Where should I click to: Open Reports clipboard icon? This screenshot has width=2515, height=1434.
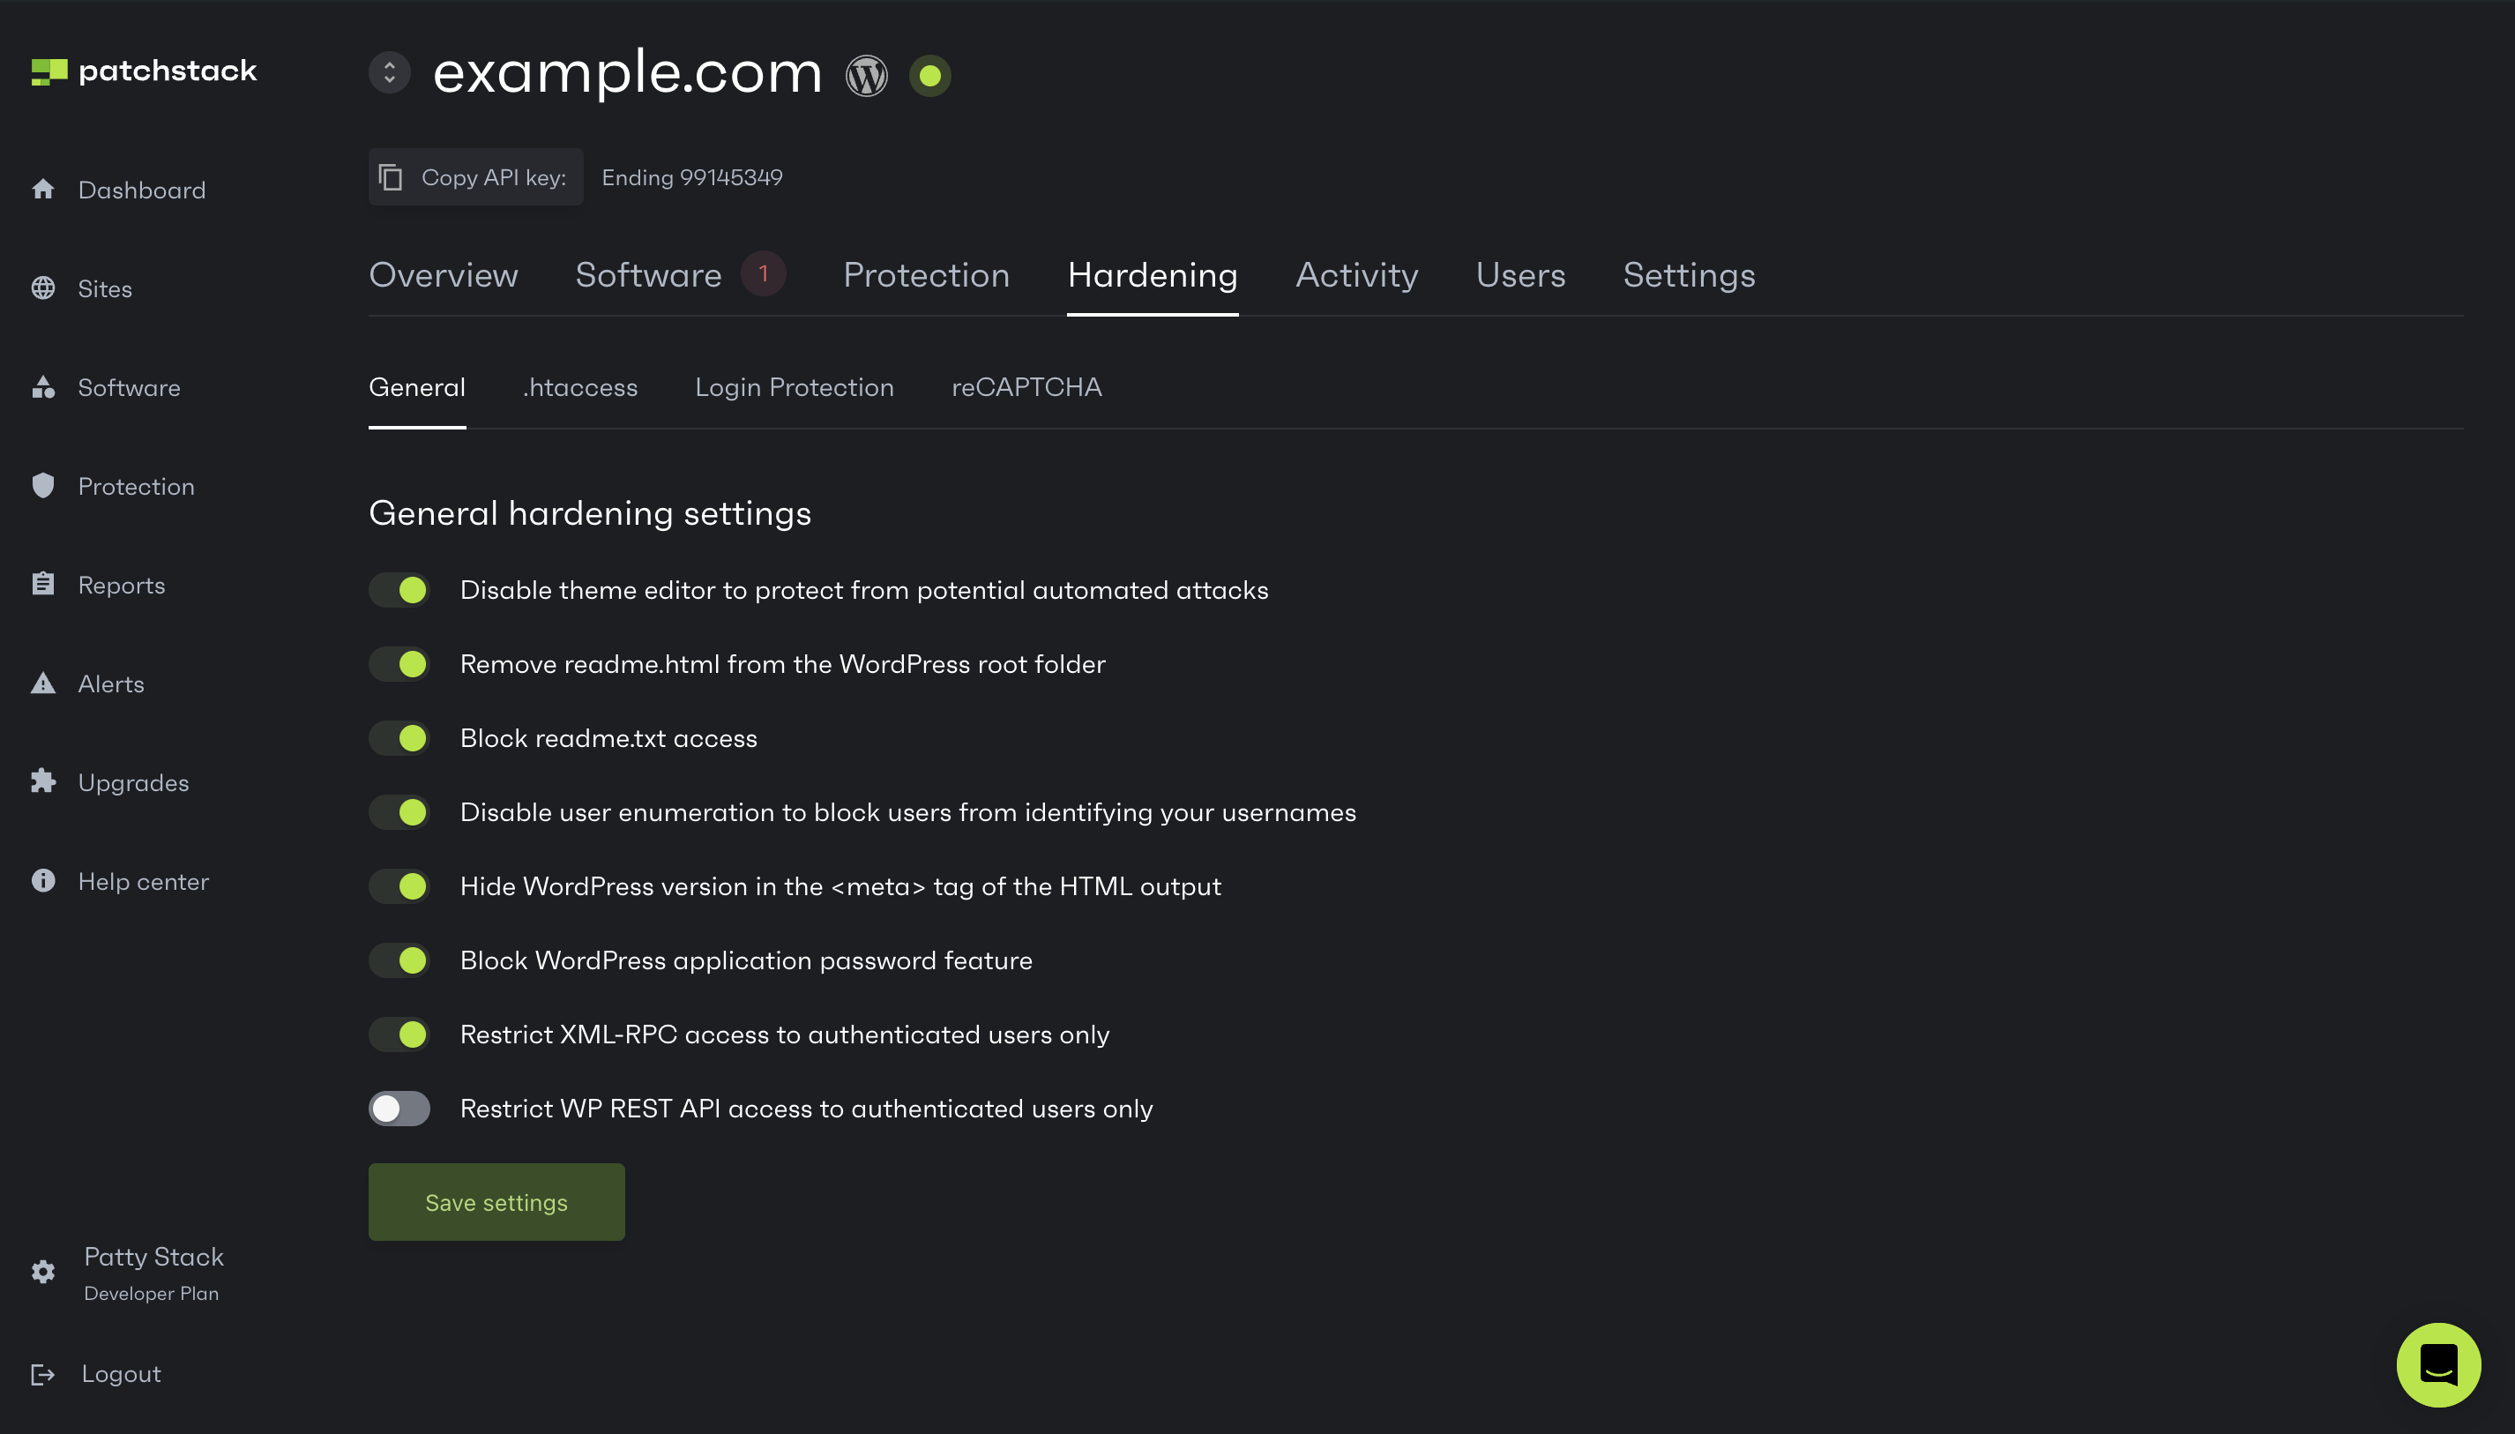(42, 584)
